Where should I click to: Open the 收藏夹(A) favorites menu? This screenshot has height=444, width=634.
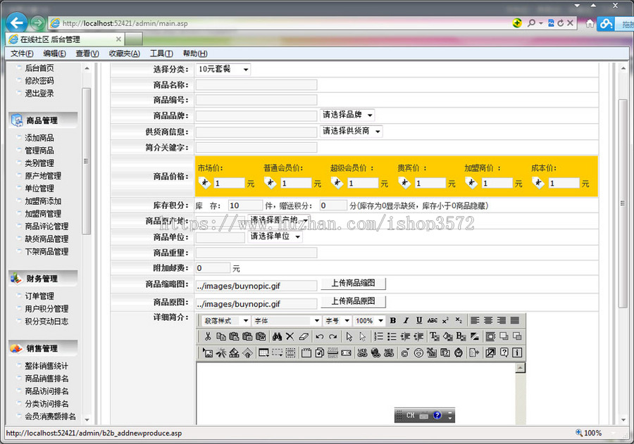[x=124, y=53]
